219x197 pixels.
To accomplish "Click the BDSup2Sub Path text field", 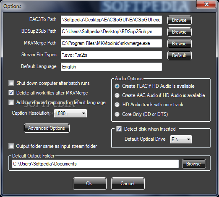I will 111,32.
